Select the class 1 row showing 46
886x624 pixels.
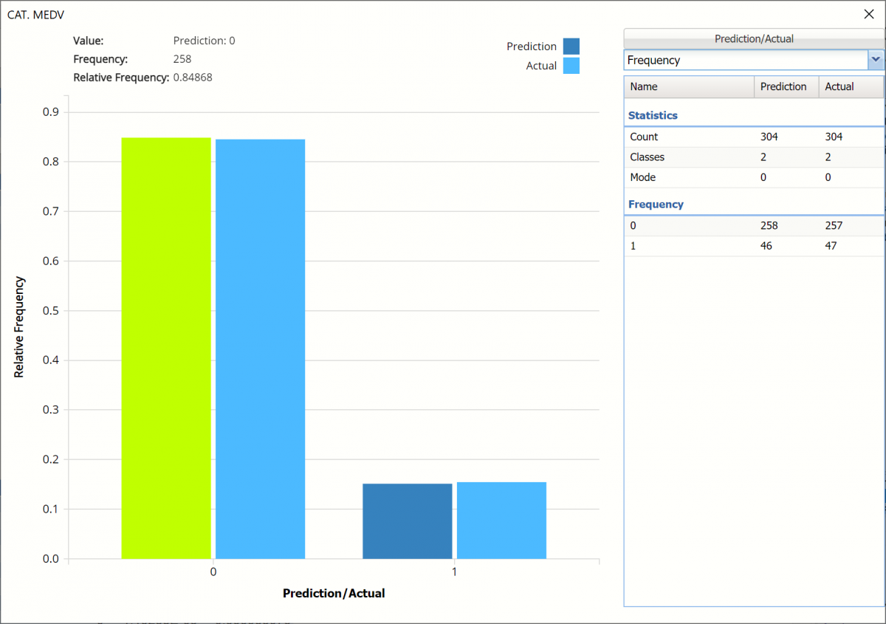pos(753,246)
